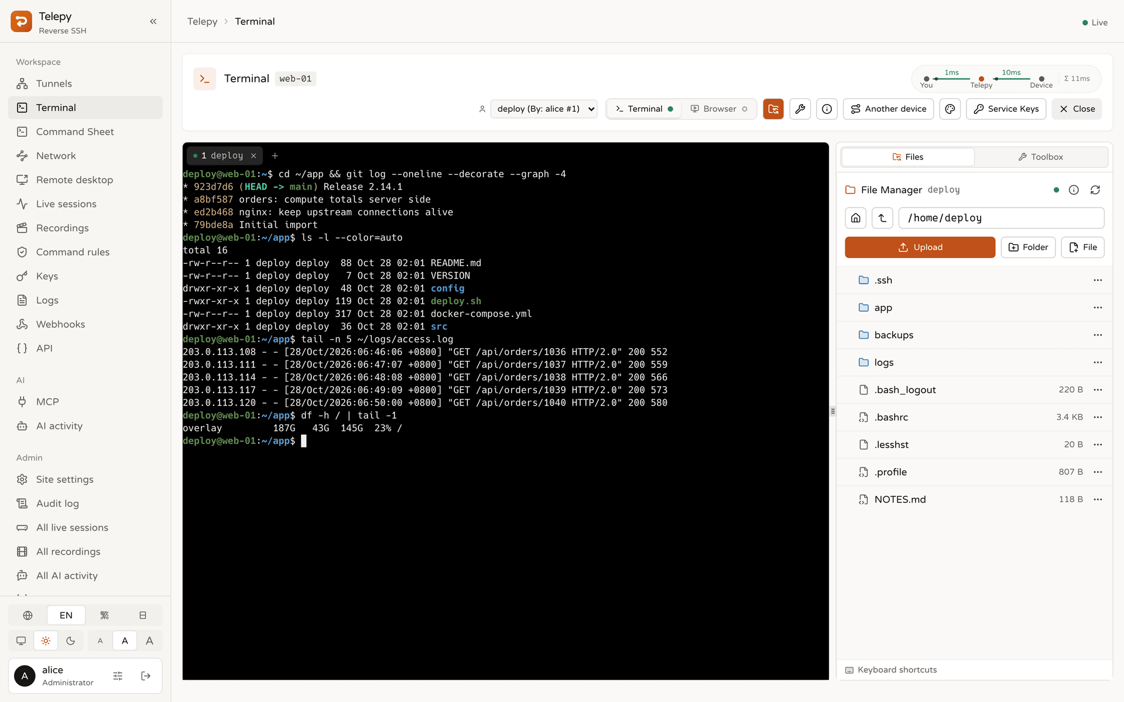The width and height of the screenshot is (1124, 702).
Task: Go to home directory in File Manager
Action: [856, 218]
